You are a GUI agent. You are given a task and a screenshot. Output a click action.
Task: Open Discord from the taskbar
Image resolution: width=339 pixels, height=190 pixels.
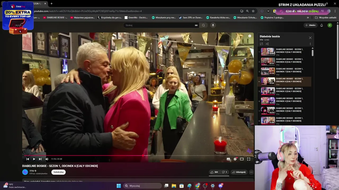click(x=221, y=186)
